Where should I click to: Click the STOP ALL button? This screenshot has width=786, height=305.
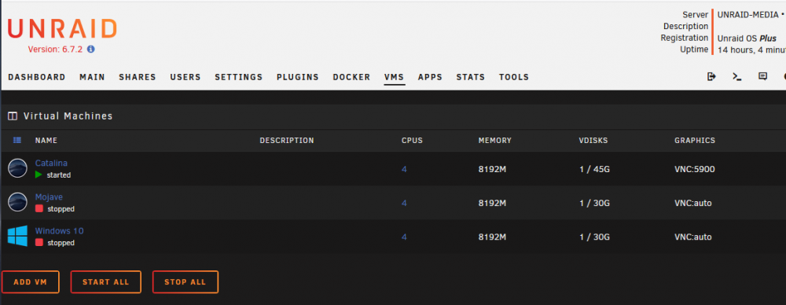coord(185,282)
